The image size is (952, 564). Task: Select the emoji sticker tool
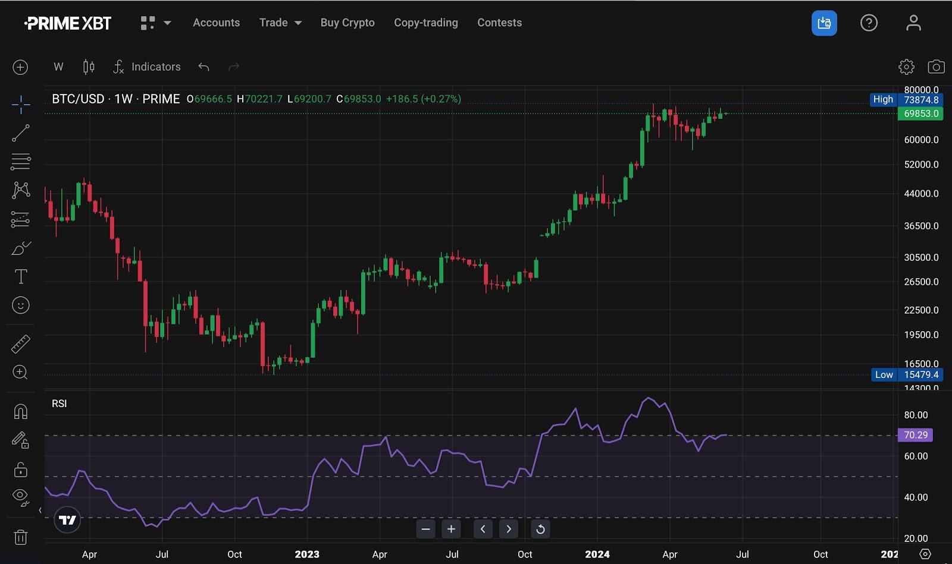click(20, 305)
